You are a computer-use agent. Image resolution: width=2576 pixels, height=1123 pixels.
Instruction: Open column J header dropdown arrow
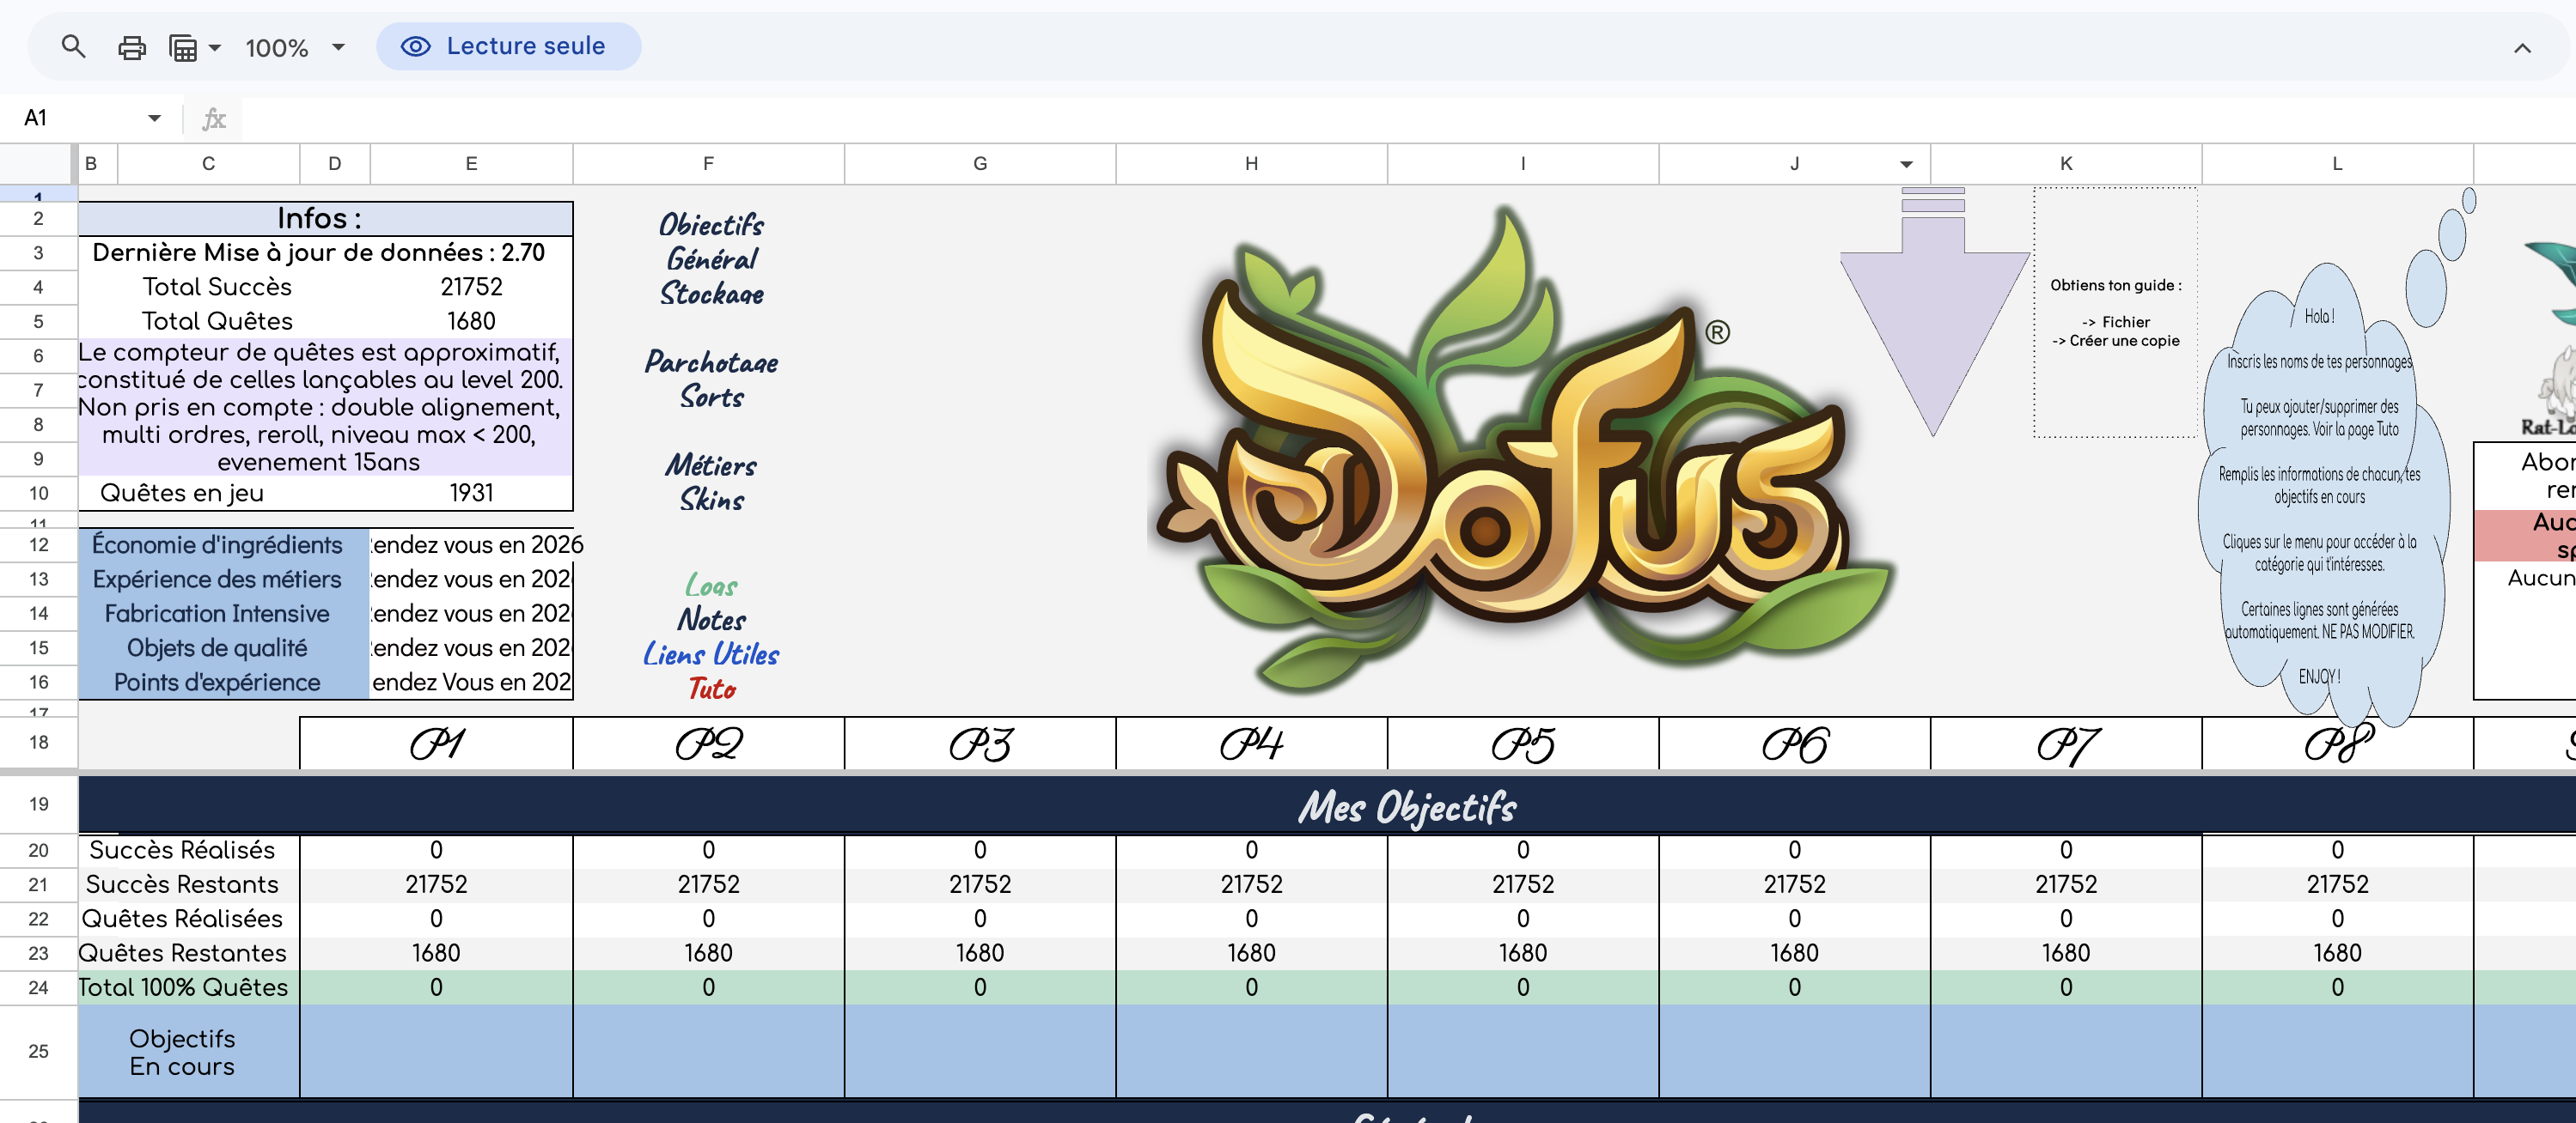[1906, 164]
